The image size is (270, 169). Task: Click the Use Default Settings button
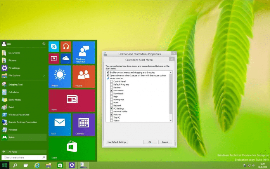pyautogui.click(x=116, y=142)
